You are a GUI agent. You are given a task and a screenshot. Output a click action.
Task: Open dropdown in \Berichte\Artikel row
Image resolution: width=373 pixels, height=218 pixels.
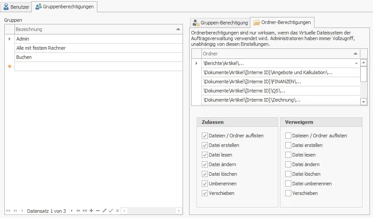(x=356, y=63)
